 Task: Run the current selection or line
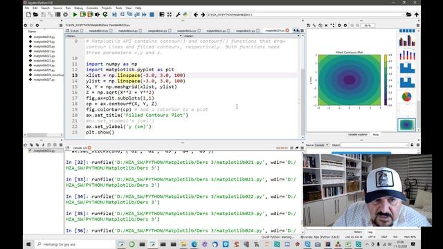(x=98, y=15)
